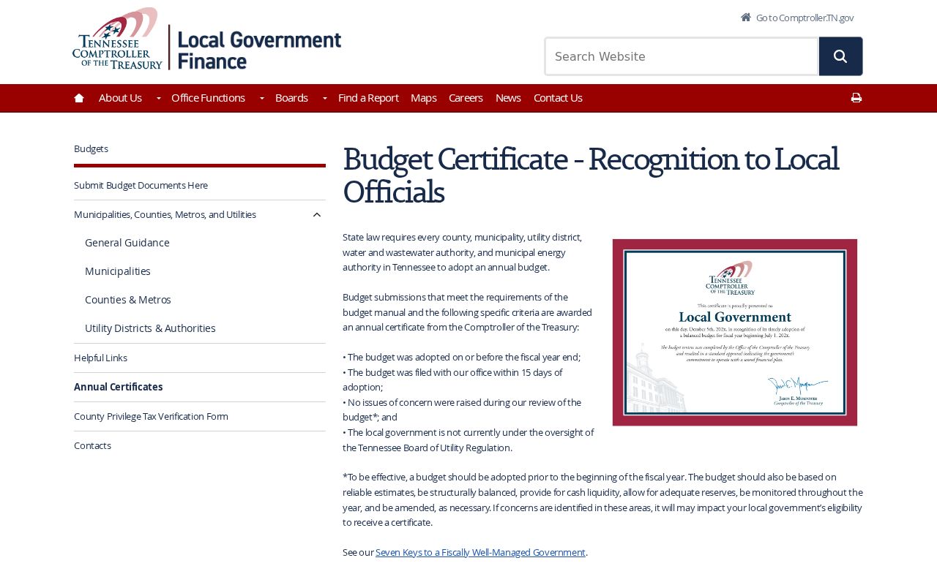937x585 pixels.
Task: Open the News page
Action: [508, 98]
